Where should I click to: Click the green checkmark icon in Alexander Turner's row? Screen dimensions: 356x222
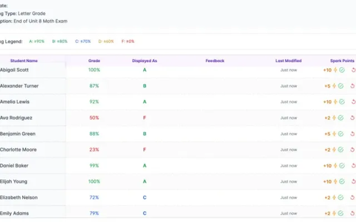tap(340, 86)
